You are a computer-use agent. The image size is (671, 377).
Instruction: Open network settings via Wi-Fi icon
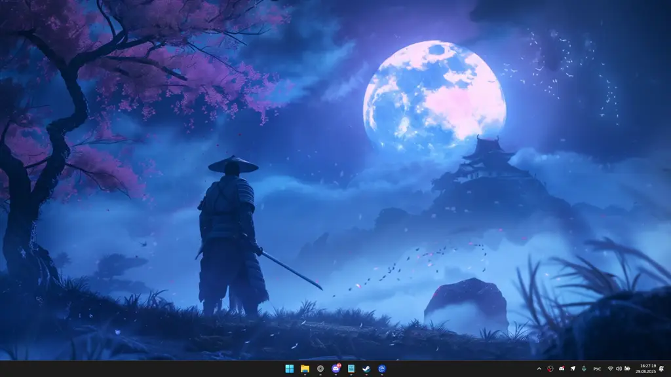611,368
